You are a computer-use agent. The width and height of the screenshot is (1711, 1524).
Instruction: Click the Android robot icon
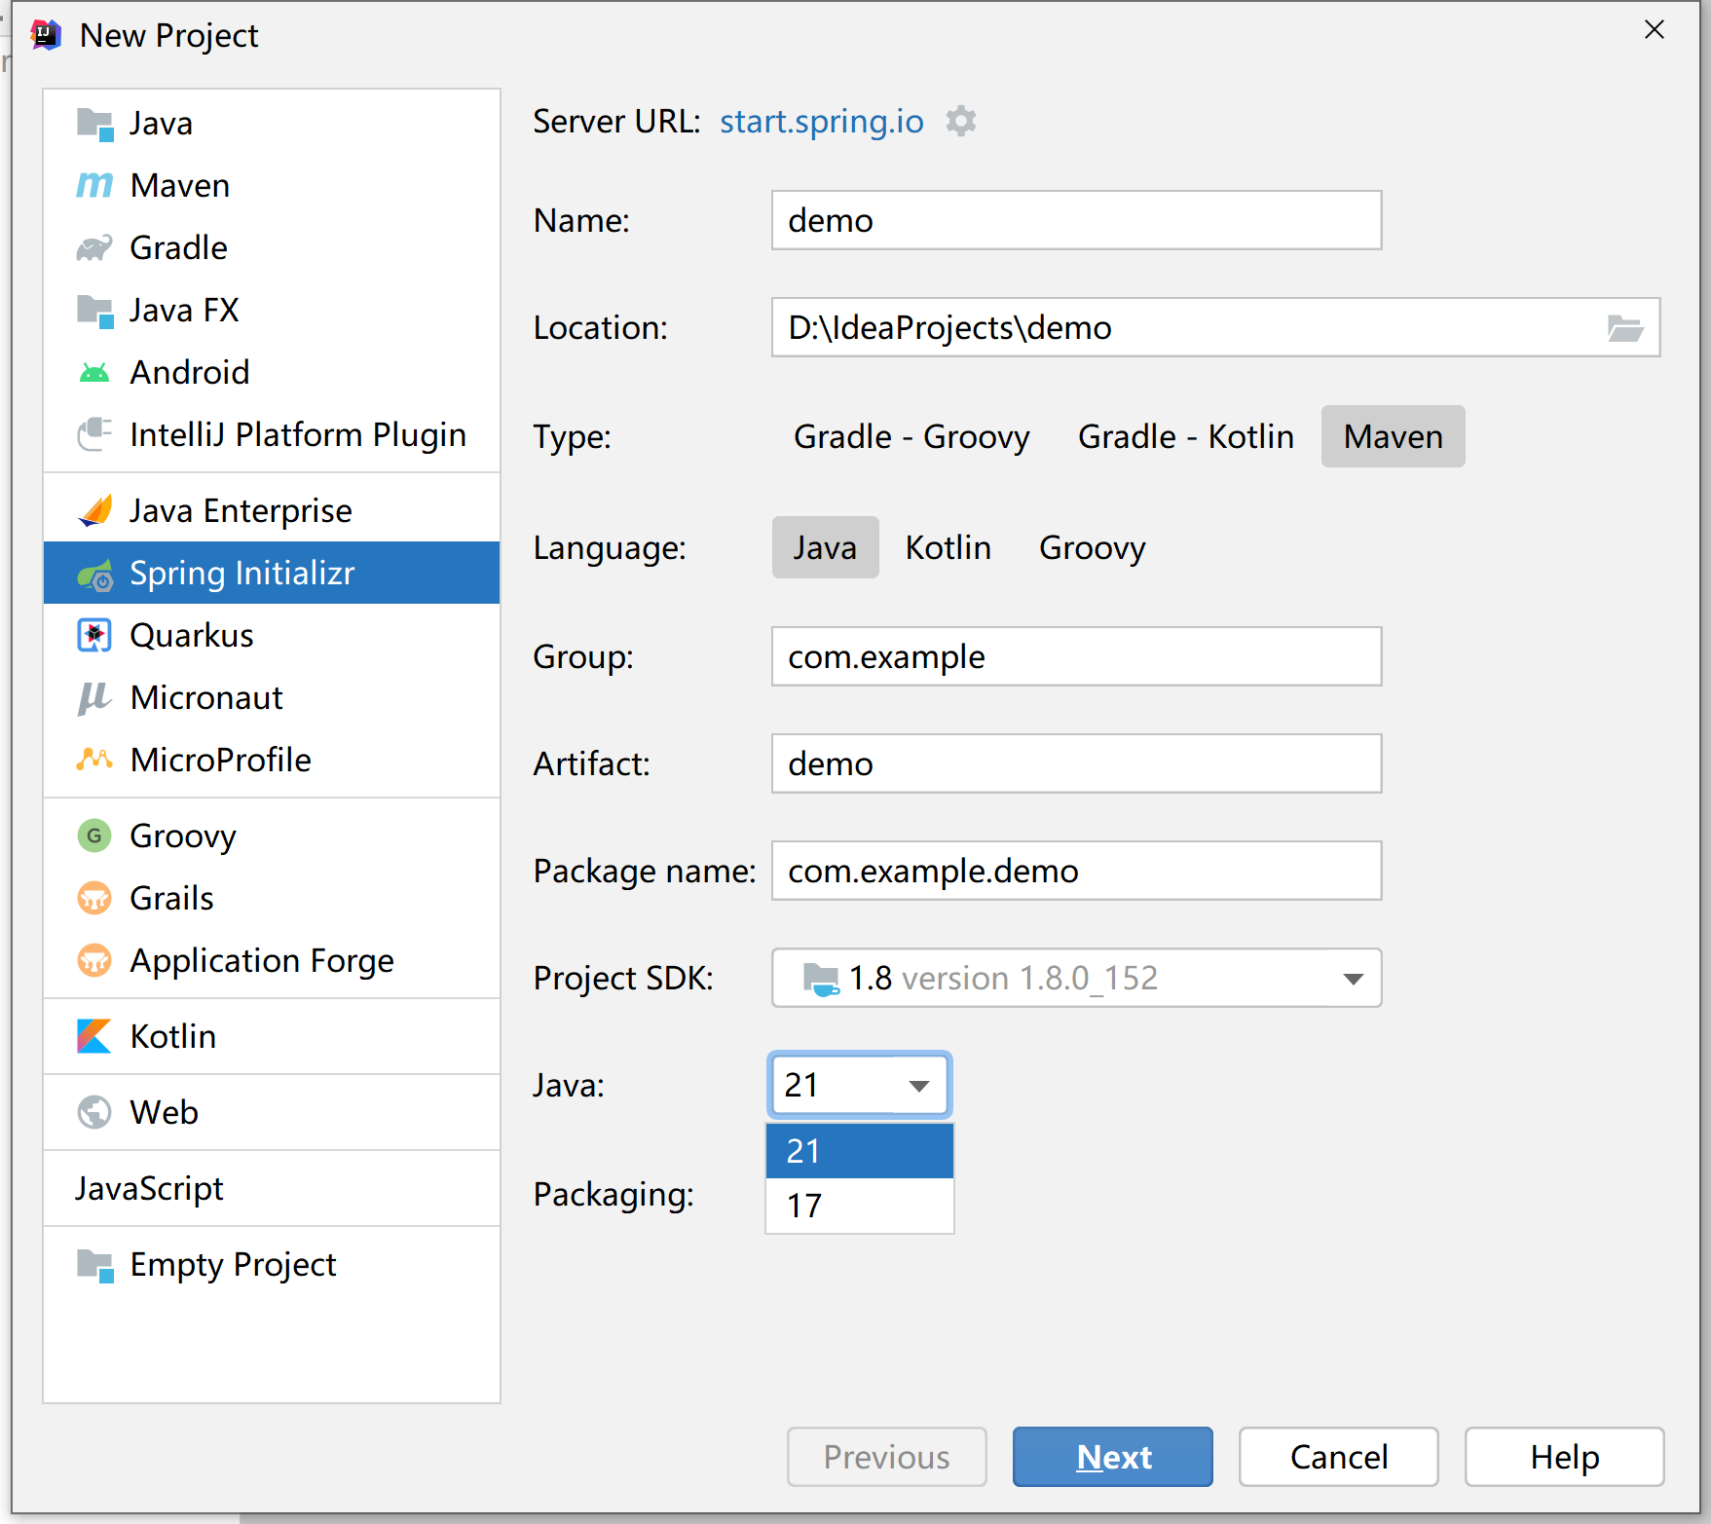[94, 373]
